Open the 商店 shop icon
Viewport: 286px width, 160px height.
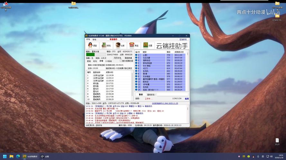[x=134, y=45]
